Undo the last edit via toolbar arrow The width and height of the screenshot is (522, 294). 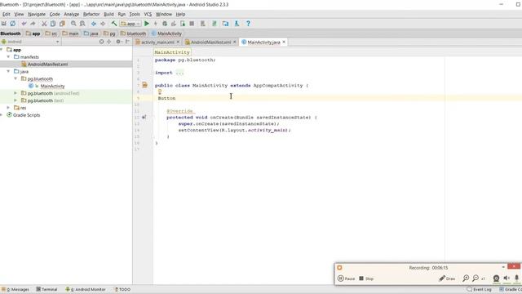24,24
